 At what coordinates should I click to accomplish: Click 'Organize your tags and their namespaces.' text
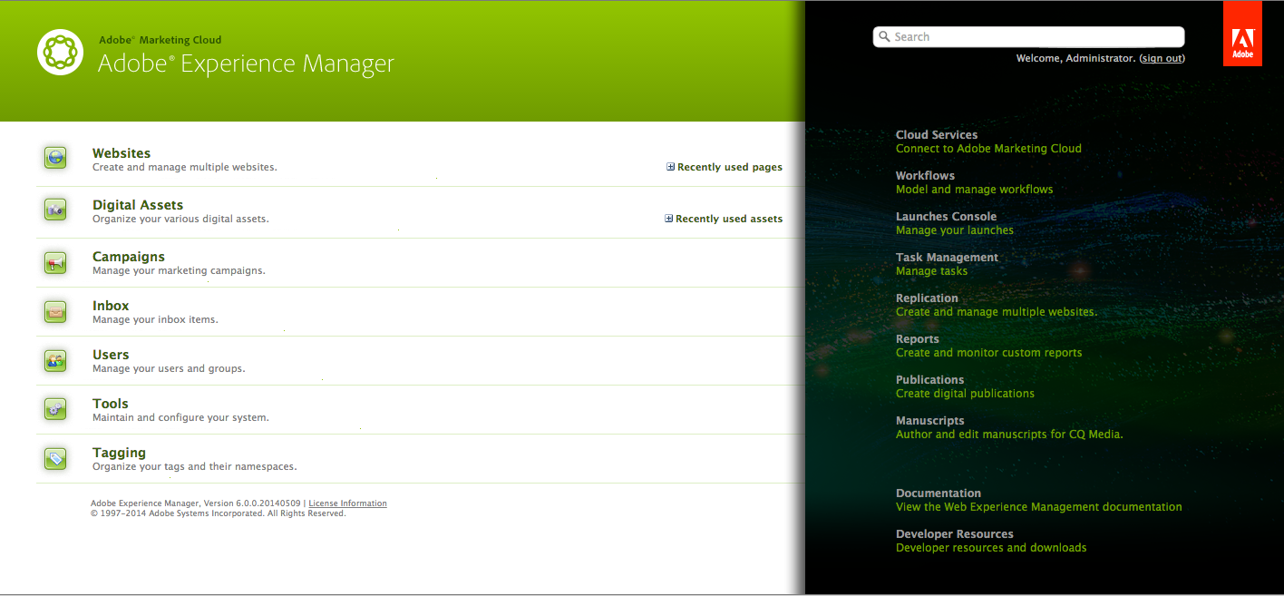tap(195, 467)
